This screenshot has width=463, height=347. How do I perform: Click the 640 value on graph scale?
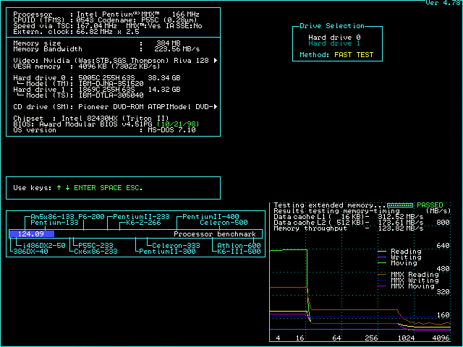point(443,246)
